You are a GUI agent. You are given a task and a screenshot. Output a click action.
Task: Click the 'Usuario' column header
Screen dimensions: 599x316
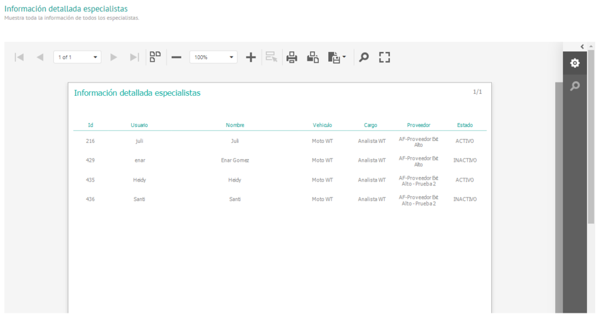pyautogui.click(x=139, y=125)
